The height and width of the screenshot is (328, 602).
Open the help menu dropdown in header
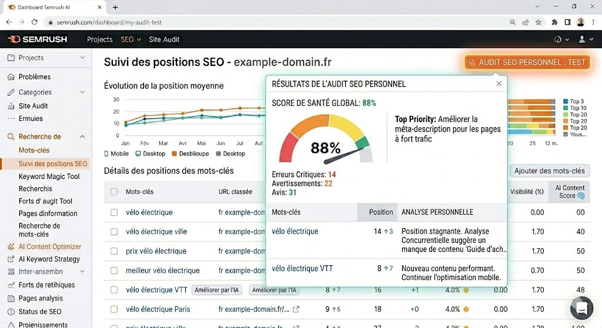tap(561, 39)
